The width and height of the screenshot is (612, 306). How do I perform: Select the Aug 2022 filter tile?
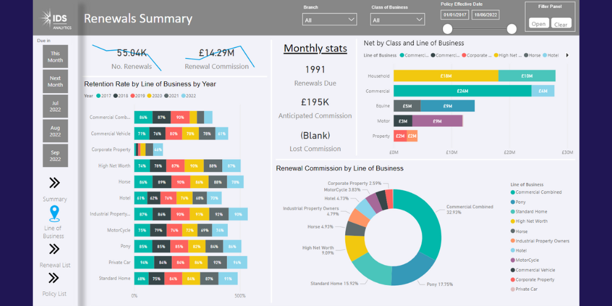point(55,130)
